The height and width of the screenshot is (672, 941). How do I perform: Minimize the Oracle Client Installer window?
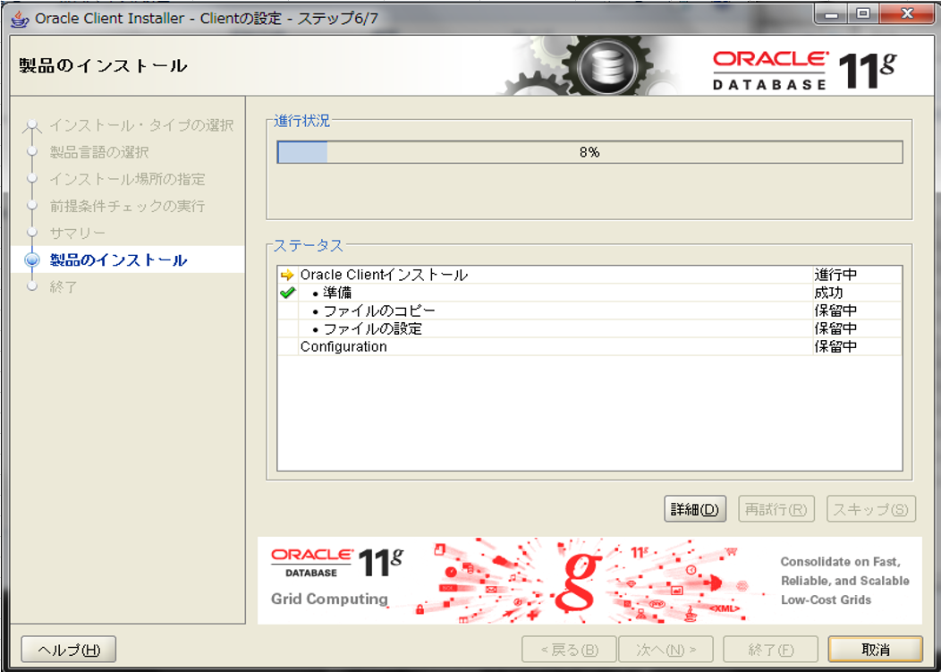click(x=832, y=14)
